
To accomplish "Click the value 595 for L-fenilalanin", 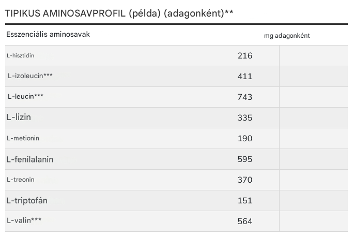I will 244,159.
